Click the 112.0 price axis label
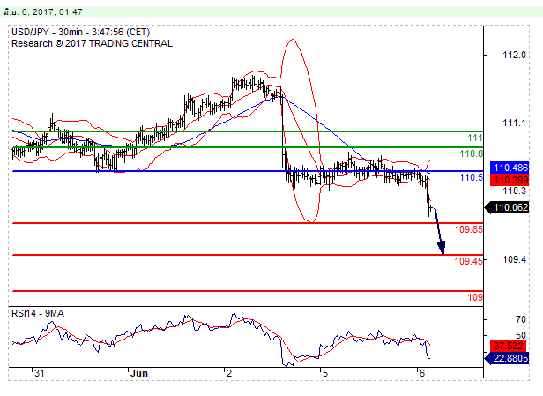543x396 pixels. (514, 55)
